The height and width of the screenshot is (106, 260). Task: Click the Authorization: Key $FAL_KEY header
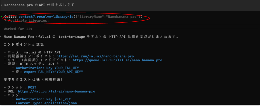click(43, 99)
